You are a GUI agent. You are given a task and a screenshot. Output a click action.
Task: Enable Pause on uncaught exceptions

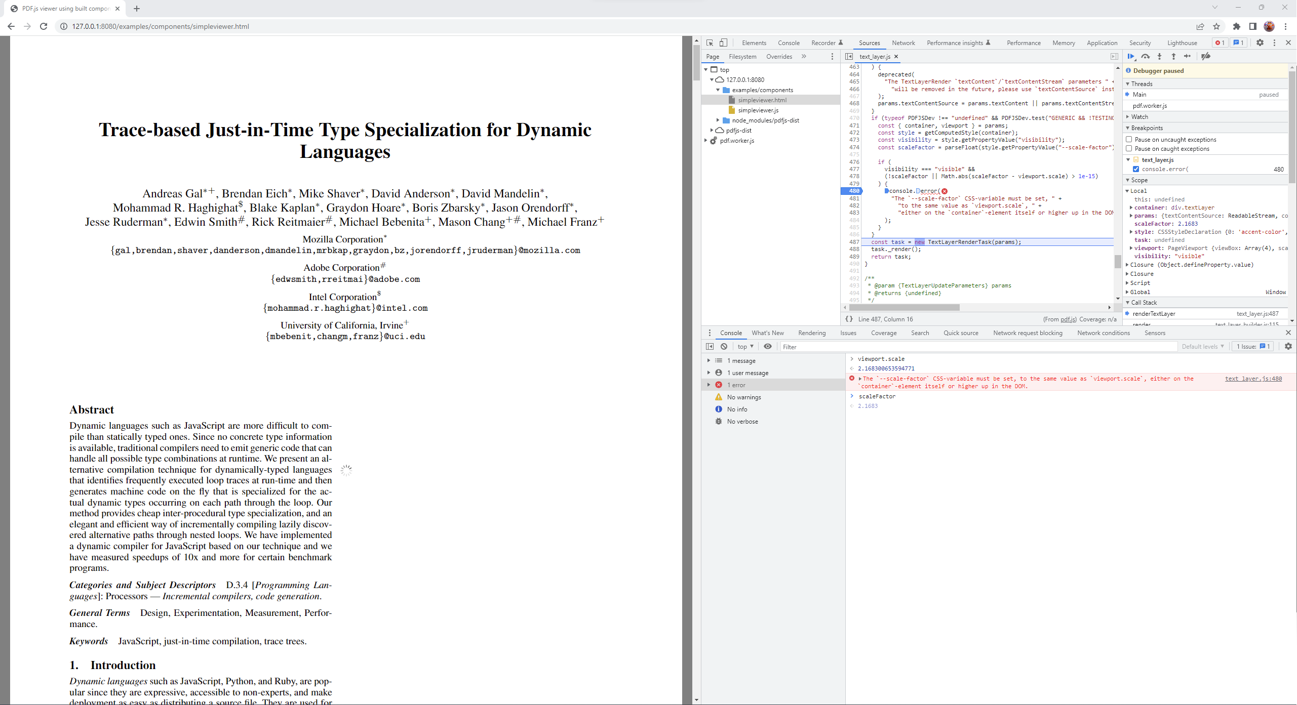[x=1129, y=139]
